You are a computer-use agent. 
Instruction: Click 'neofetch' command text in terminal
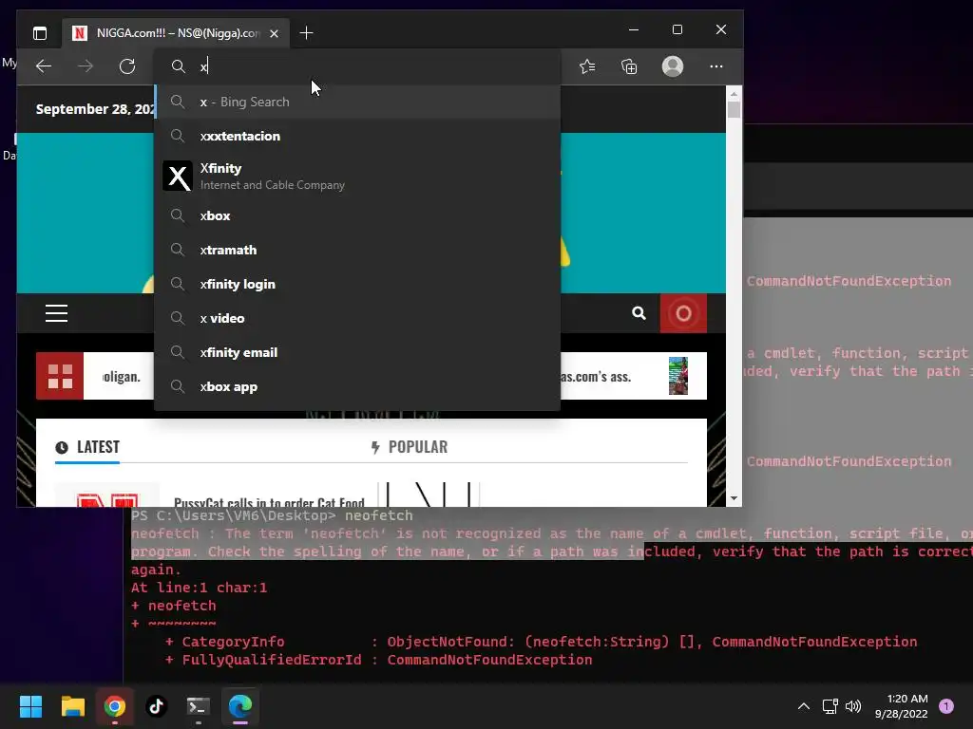(x=378, y=515)
